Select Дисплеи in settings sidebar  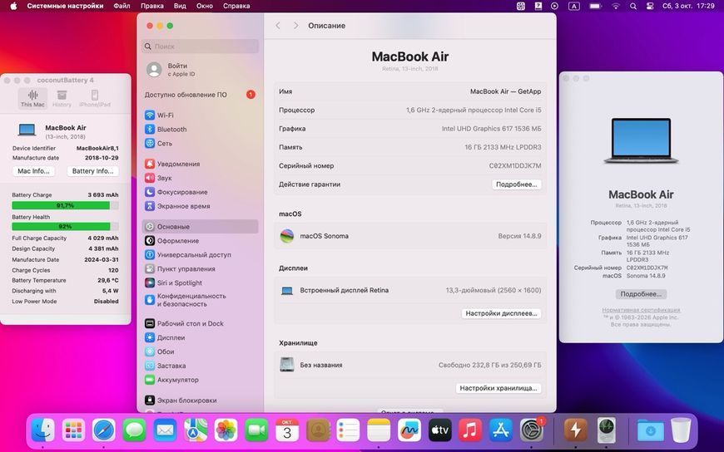200,337
